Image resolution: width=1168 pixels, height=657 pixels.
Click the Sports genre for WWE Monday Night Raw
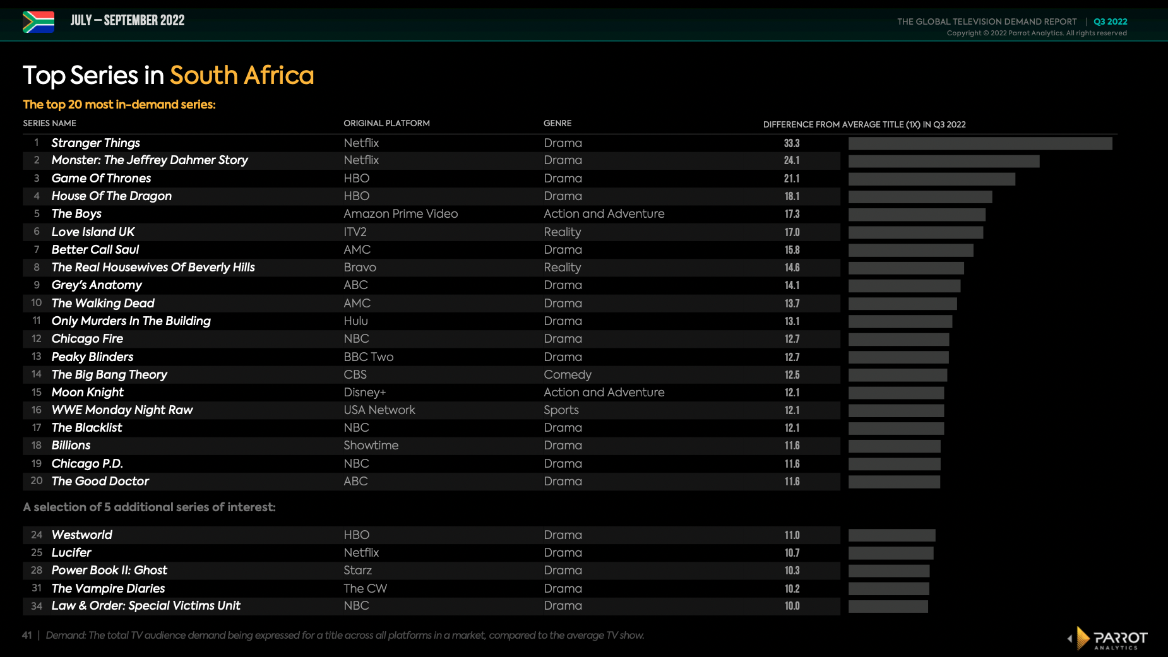561,410
